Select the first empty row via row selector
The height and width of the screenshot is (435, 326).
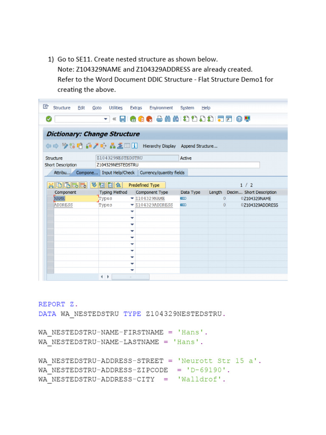tap(51, 212)
